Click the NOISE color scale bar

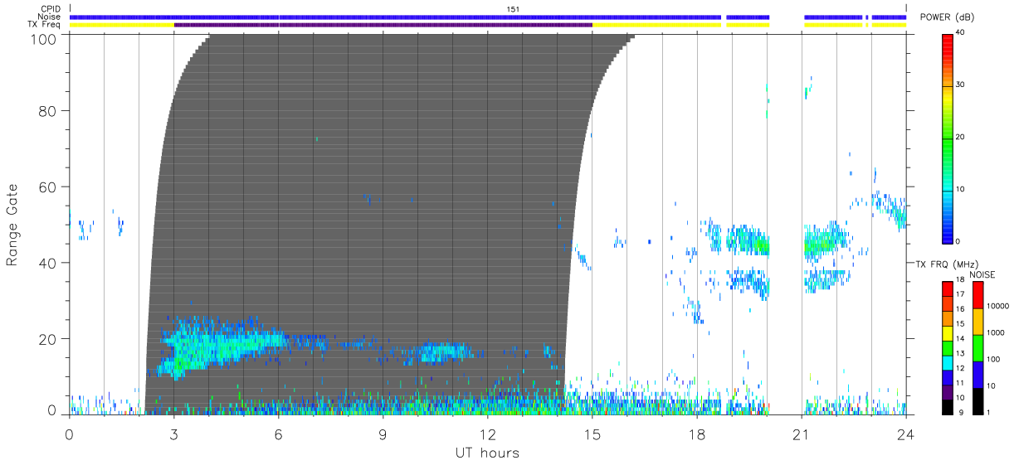(978, 346)
